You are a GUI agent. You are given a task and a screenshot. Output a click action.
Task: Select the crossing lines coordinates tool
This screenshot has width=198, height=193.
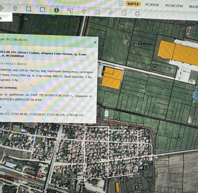click(x=111, y=13)
